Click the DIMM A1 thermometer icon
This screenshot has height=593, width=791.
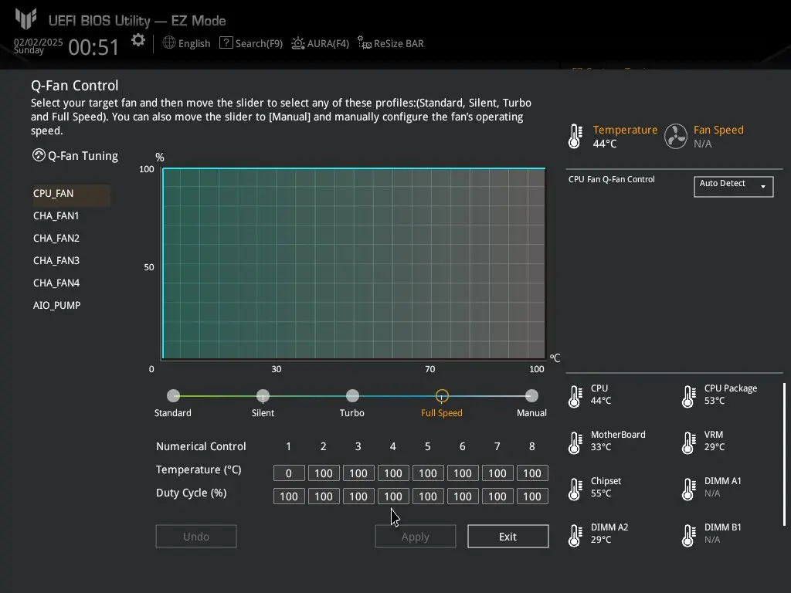tap(688, 489)
